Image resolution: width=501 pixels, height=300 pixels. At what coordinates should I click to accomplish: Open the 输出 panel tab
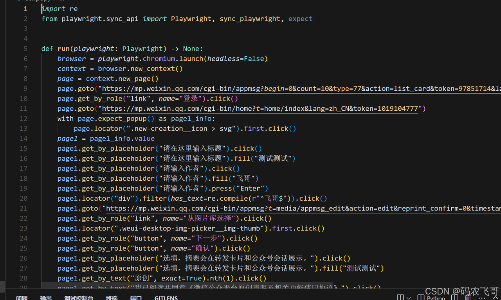click(46, 298)
